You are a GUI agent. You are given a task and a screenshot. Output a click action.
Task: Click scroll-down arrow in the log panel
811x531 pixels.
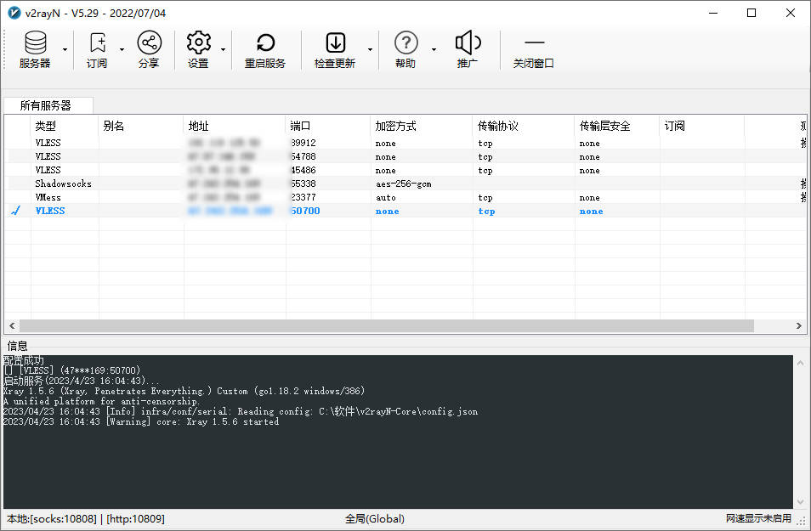pos(799,502)
